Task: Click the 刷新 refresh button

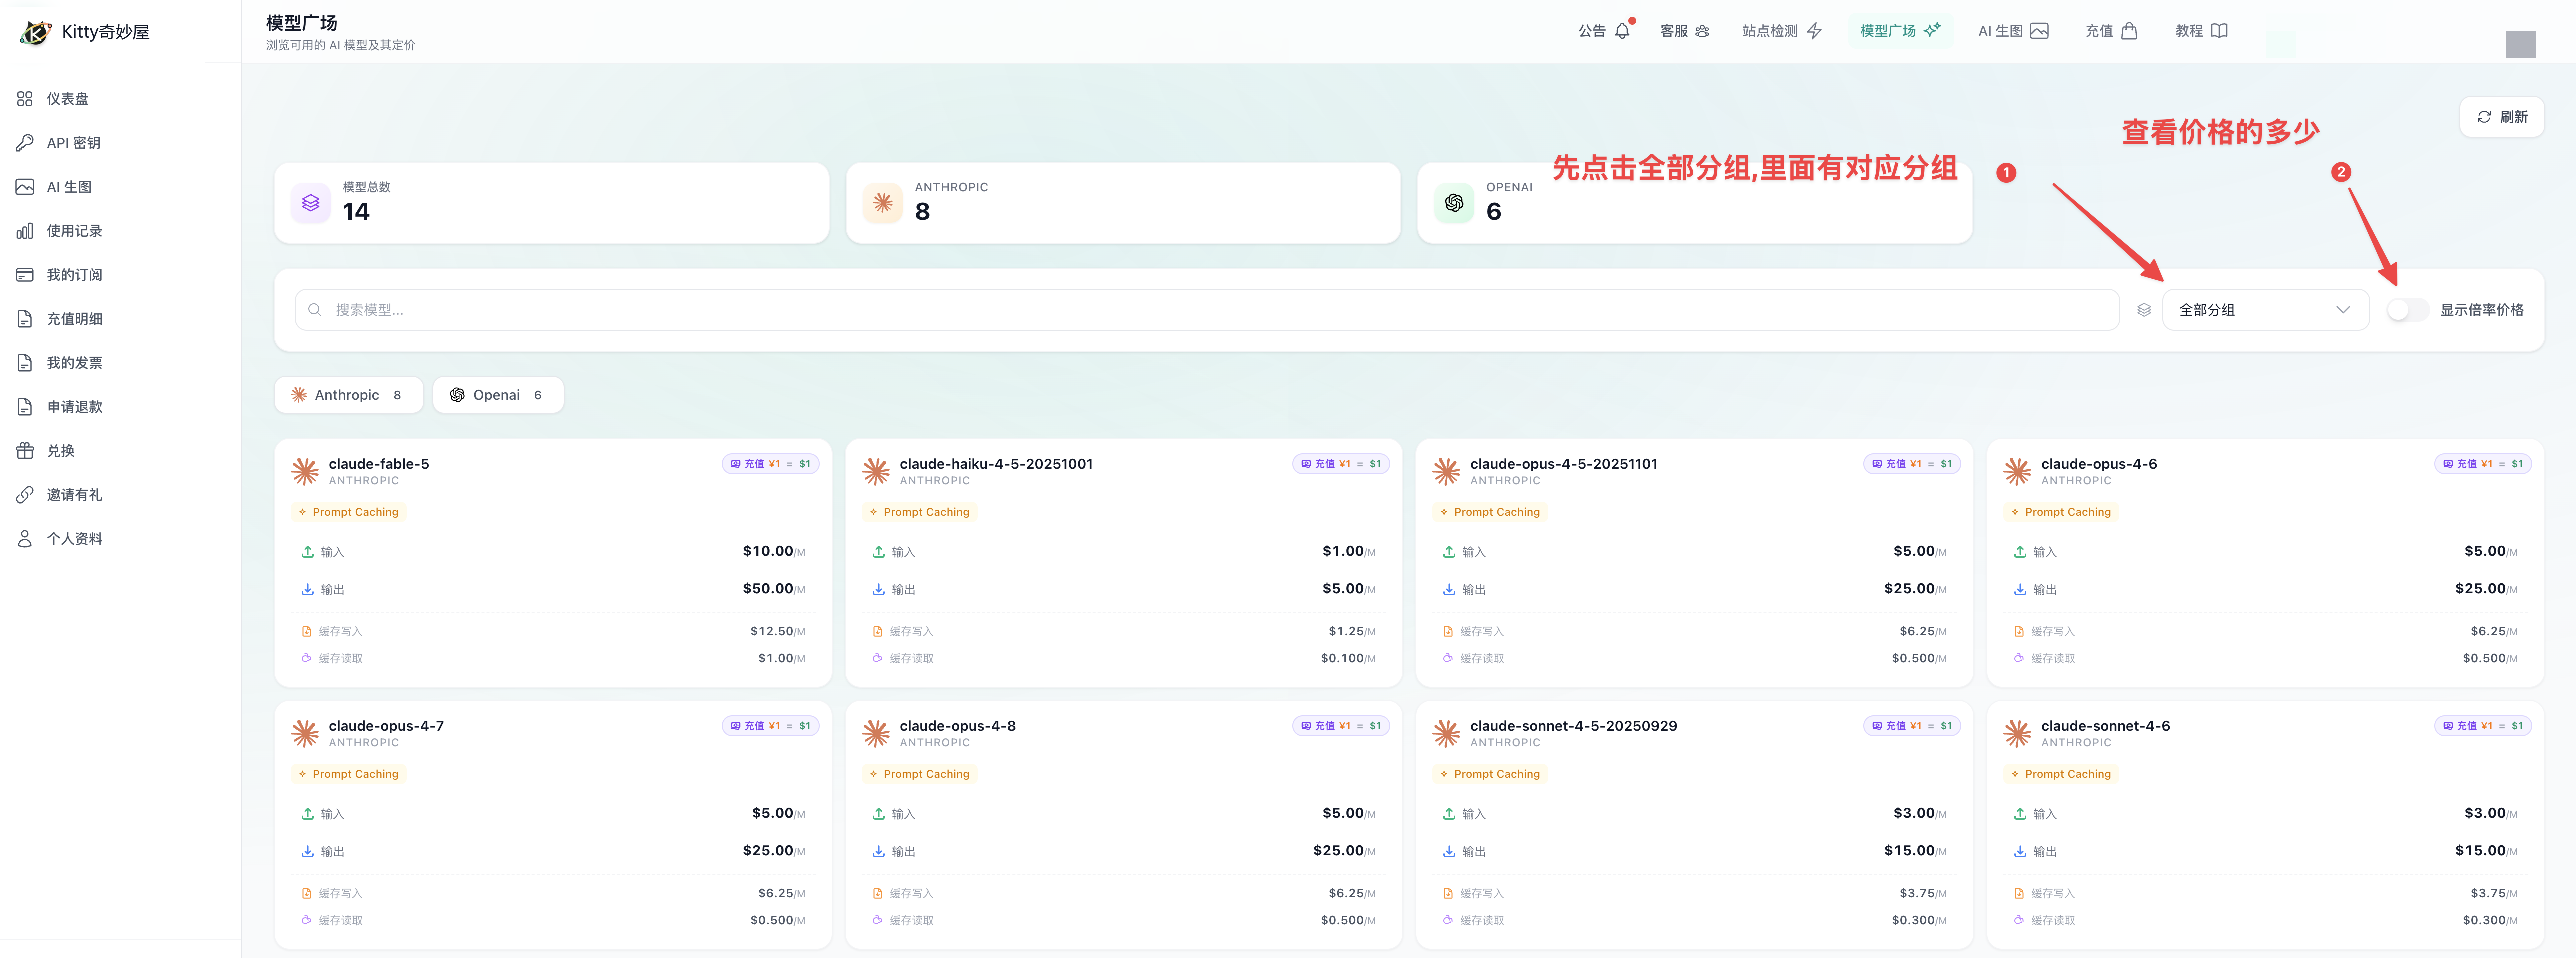Action: click(x=2501, y=117)
